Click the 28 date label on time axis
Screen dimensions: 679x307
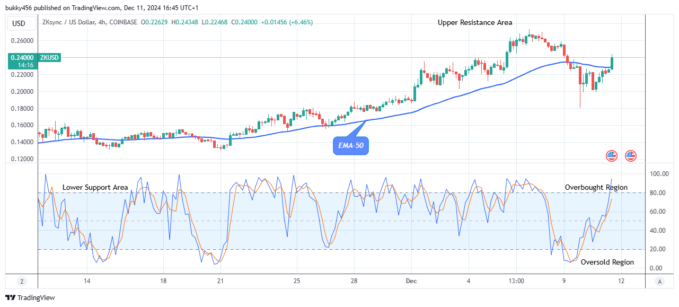[x=354, y=280]
